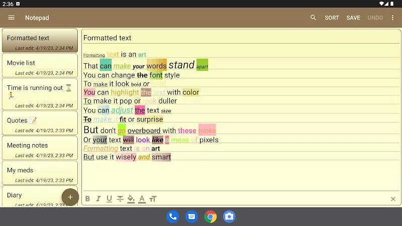The height and width of the screenshot is (226, 402).
Task: Open the hamburger navigation menu
Action: point(11,18)
